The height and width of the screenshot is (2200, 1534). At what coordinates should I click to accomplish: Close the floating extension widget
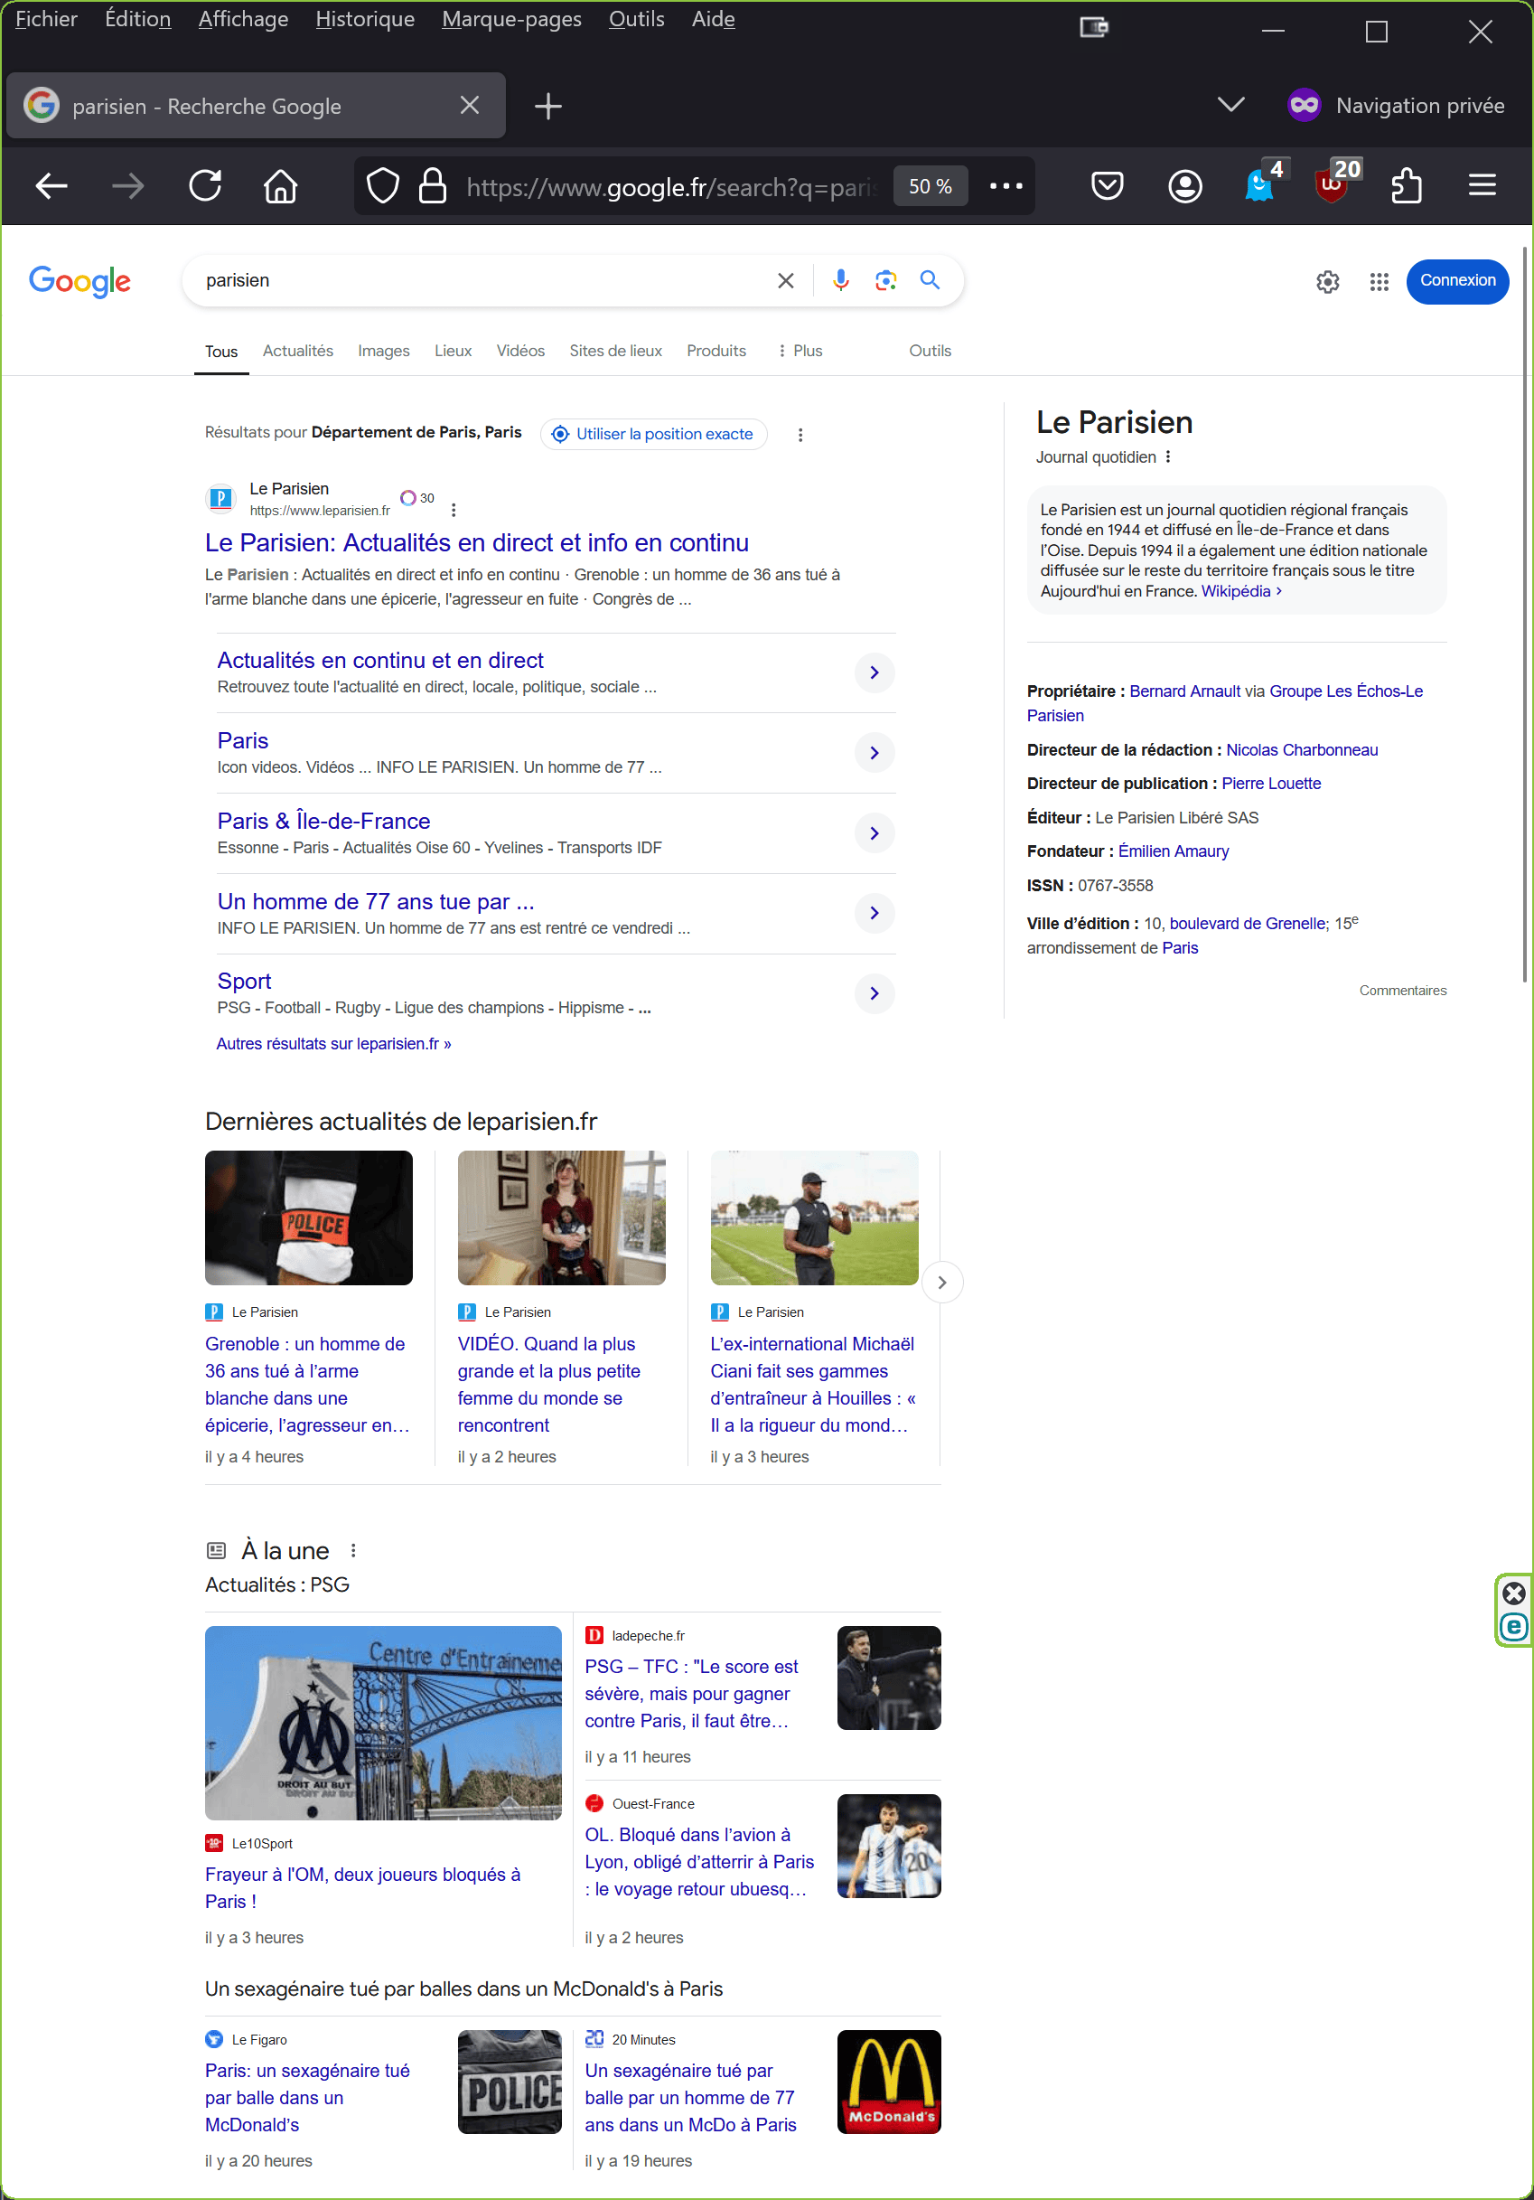pos(1514,1594)
